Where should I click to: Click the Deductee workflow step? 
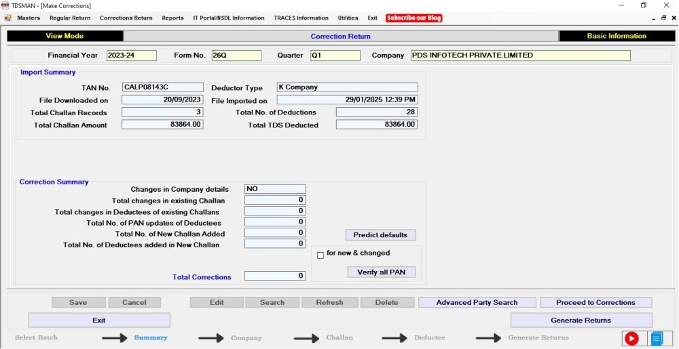tap(430, 337)
